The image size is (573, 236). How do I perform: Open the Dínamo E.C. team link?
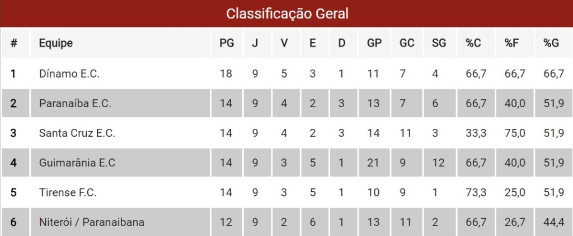click(69, 74)
